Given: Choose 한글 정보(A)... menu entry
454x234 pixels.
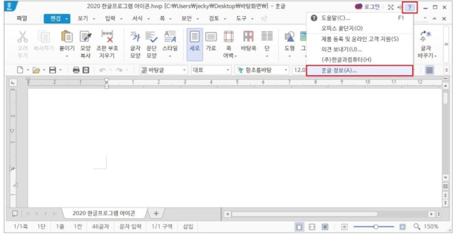Looking at the screenshot, I should (x=359, y=70).
